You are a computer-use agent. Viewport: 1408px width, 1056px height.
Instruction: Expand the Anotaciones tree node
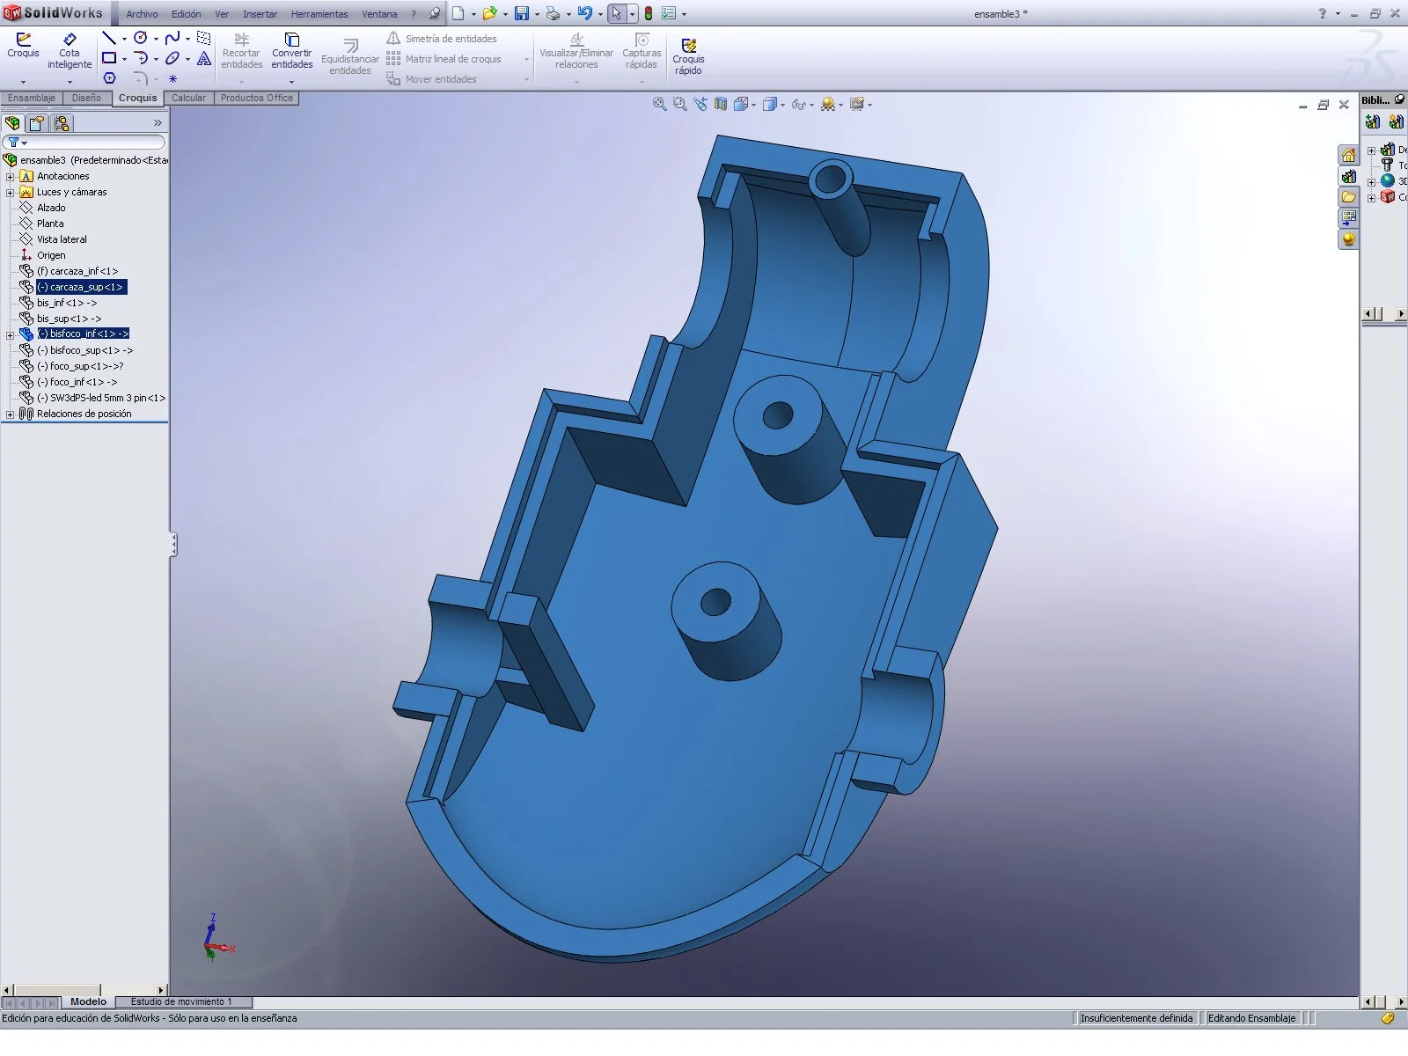click(10, 176)
